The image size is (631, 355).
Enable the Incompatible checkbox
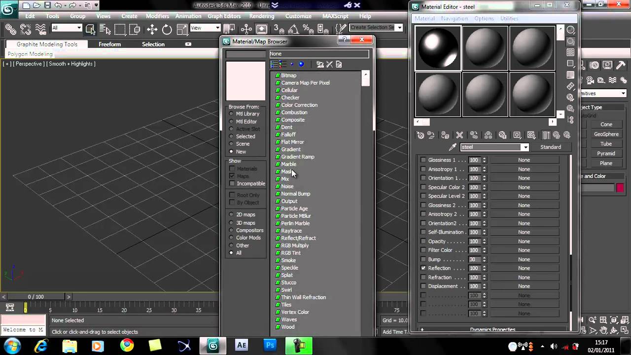pos(232,183)
